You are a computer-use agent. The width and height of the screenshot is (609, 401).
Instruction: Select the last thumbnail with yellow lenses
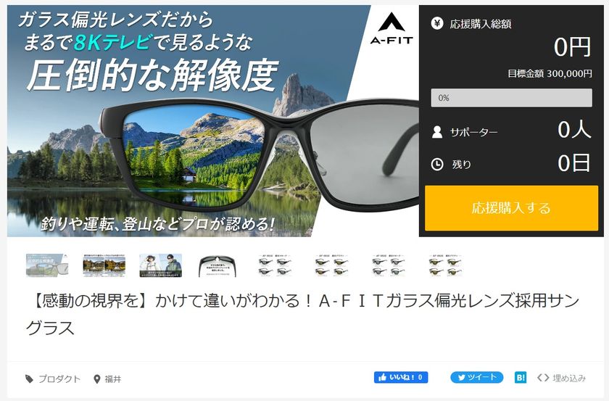(x=445, y=265)
